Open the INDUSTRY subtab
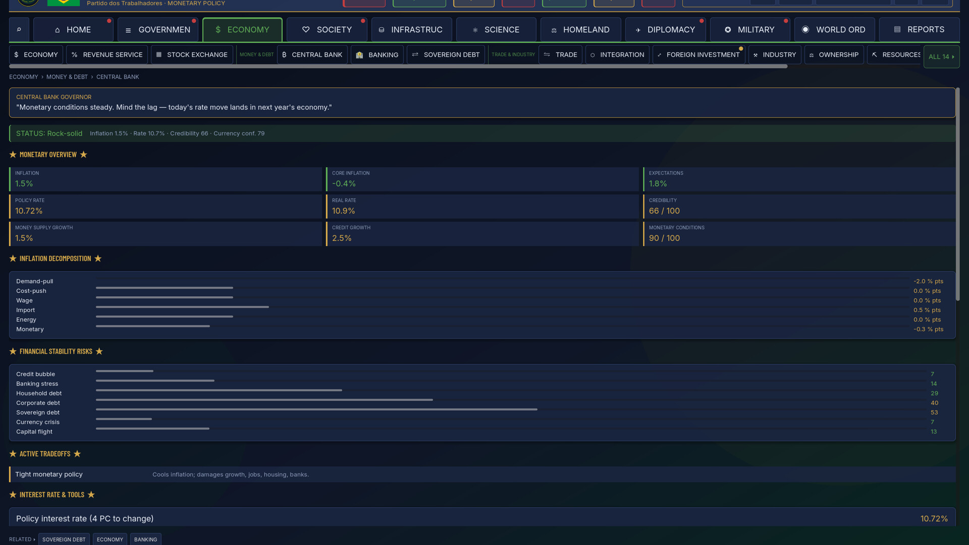The height and width of the screenshot is (545, 969). pos(775,54)
